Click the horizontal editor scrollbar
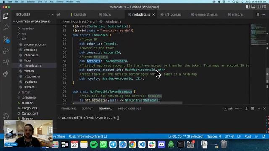 click(128, 103)
